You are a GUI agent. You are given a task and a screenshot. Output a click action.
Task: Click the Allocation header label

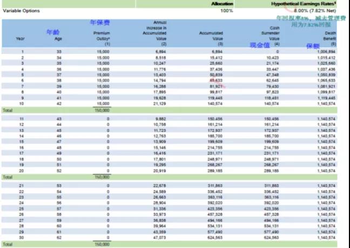(221, 3)
